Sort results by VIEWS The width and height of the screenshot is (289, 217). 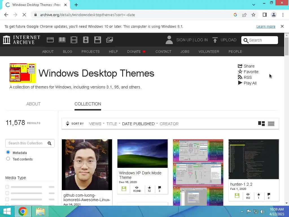[x=95, y=124]
